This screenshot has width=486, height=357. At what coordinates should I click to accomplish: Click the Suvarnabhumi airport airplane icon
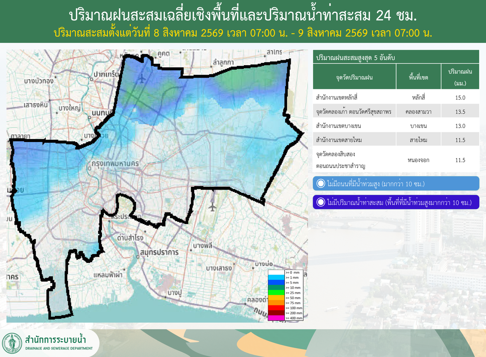coord(213,207)
